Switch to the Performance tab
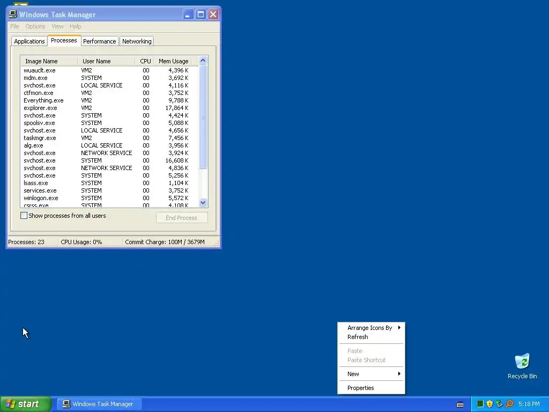Screen dimensions: 549x412 (99, 41)
